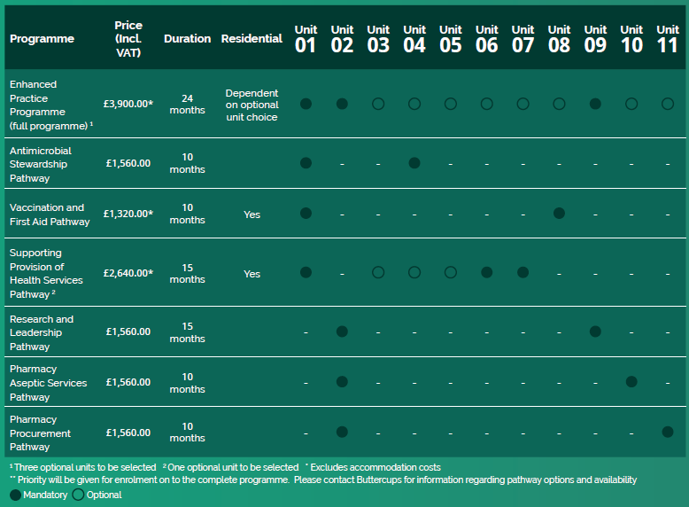The image size is (689, 507).
Task: Click the Mandatory legend filled circle
Action: [16, 495]
